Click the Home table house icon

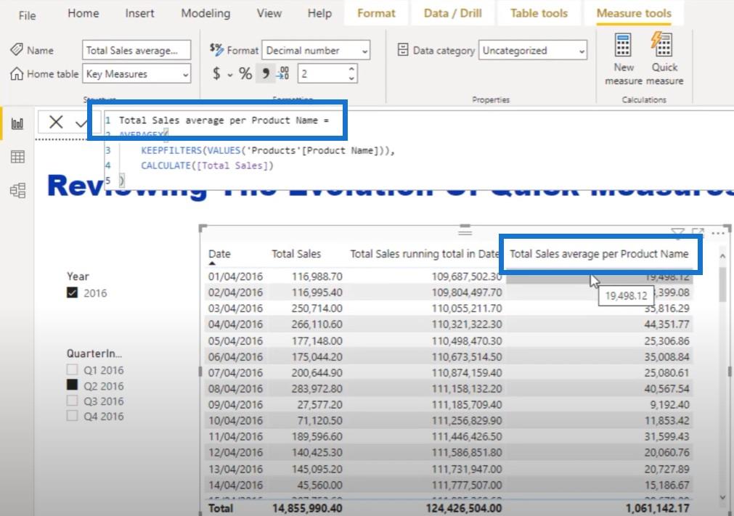tap(17, 73)
